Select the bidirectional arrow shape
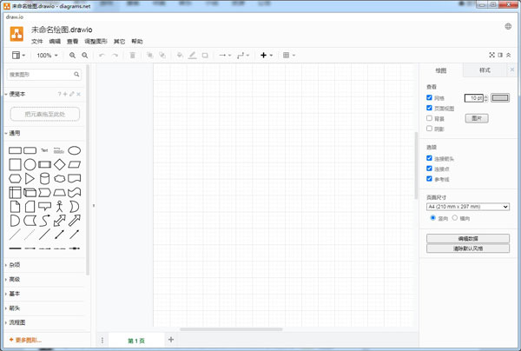This screenshot has width=521, height=351. 59,221
